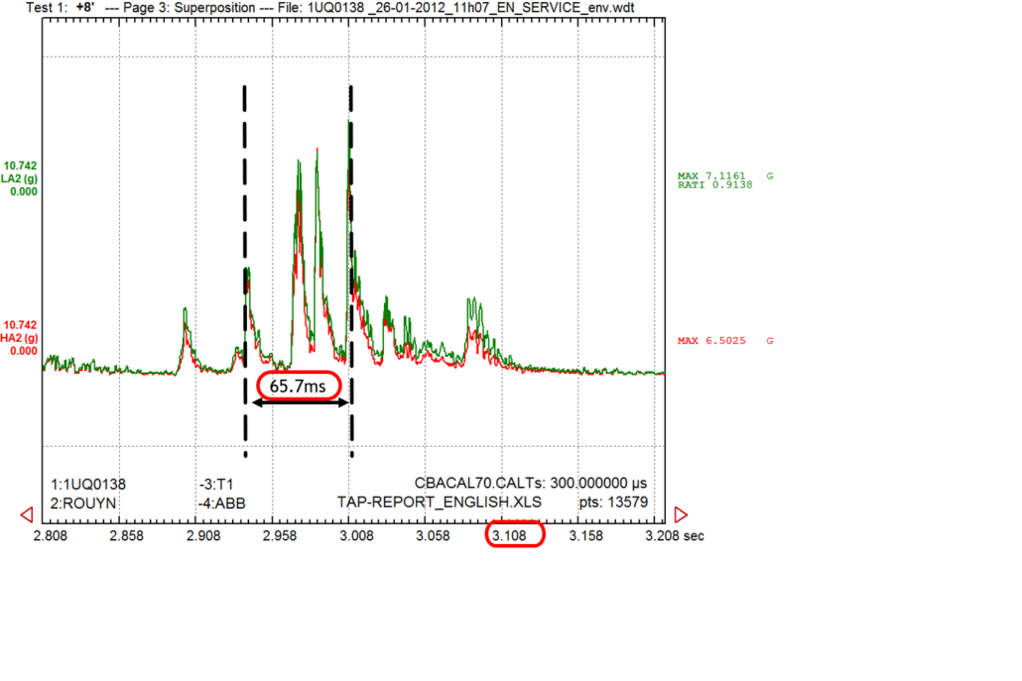
Task: Click the 1:1UQ0138 identifier text
Action: pyautogui.click(x=88, y=485)
